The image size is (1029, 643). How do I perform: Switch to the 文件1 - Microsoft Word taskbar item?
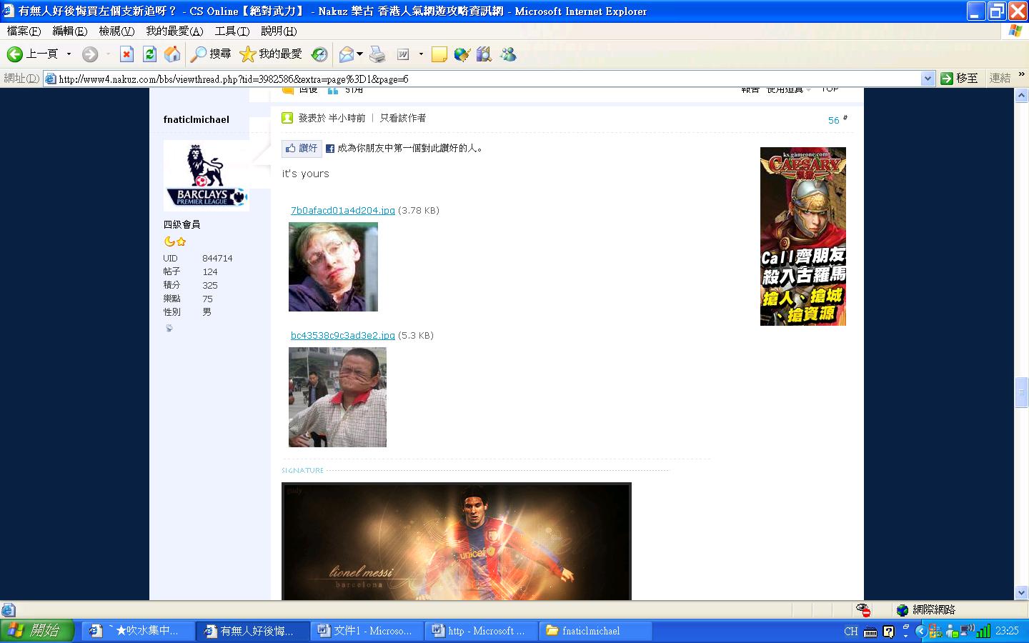tap(367, 631)
